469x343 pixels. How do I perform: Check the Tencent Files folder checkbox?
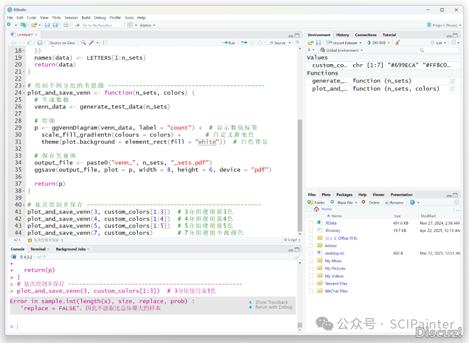[311, 284]
